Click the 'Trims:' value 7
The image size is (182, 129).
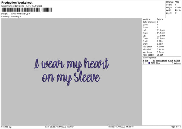click(x=158, y=27)
